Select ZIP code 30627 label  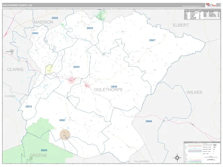tap(152, 40)
